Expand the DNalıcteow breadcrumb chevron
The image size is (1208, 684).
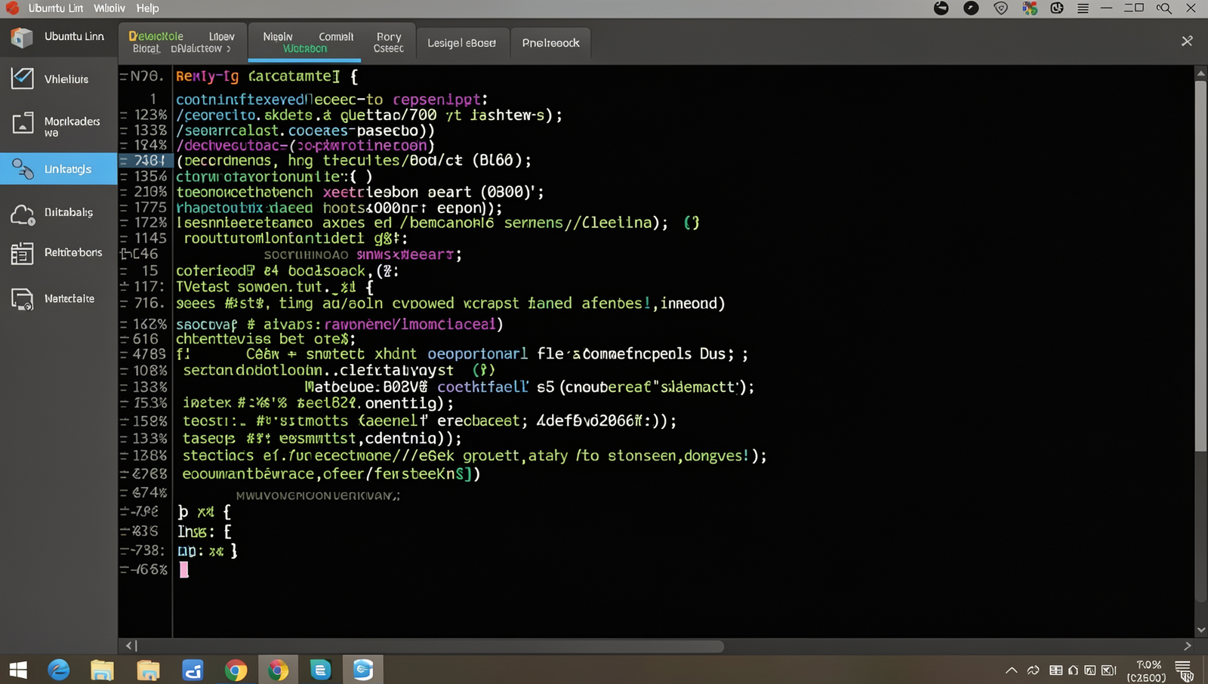229,49
